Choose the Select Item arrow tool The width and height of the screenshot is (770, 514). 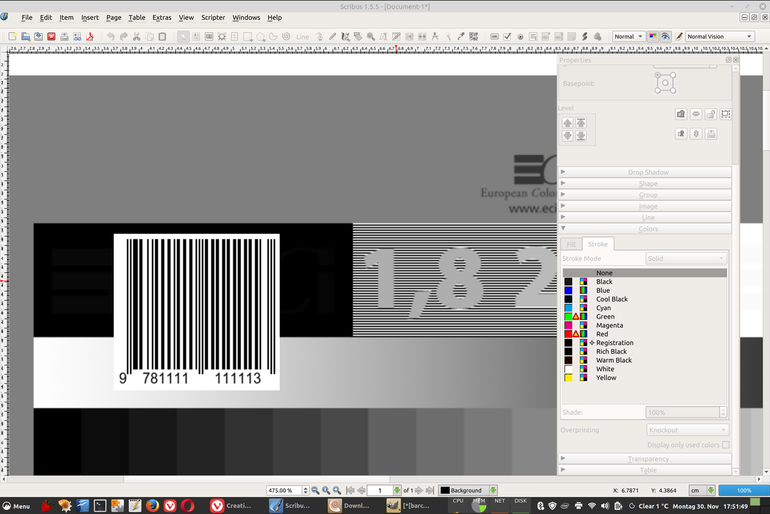pos(183,37)
